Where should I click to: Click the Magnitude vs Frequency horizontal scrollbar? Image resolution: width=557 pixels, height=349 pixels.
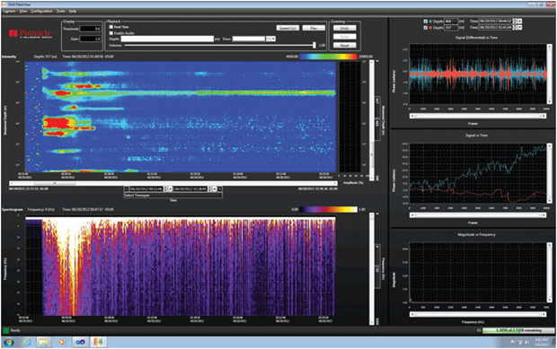coord(477,314)
